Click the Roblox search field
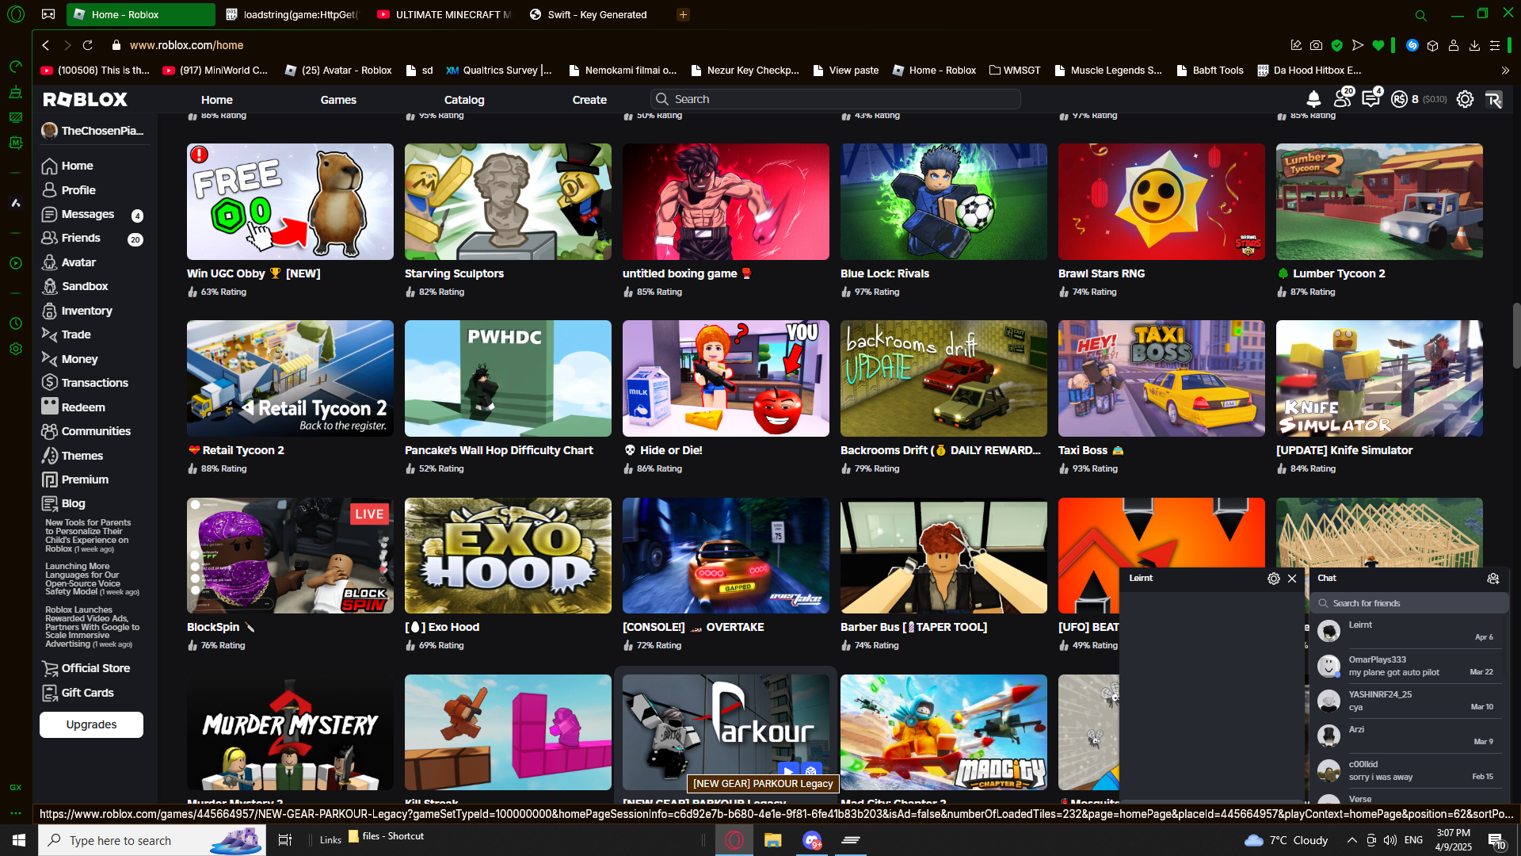 click(x=835, y=99)
